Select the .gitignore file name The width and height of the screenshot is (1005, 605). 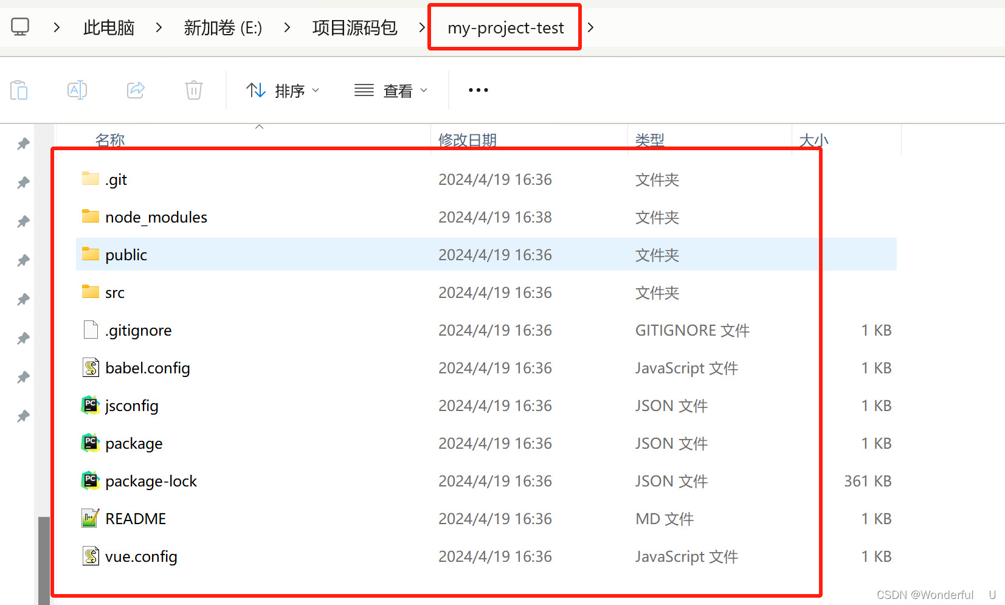(x=139, y=330)
